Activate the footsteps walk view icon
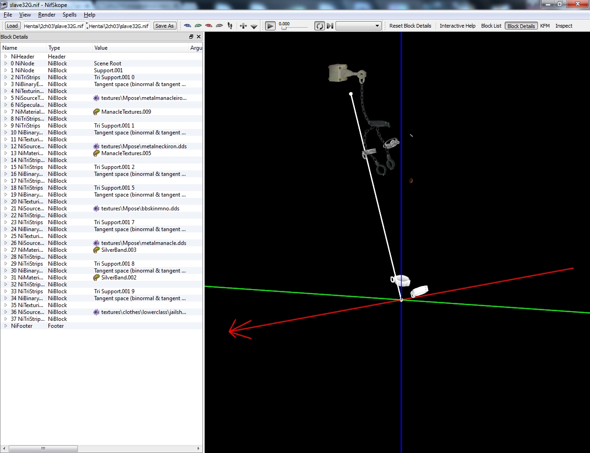The height and width of the screenshot is (453, 590). (230, 26)
